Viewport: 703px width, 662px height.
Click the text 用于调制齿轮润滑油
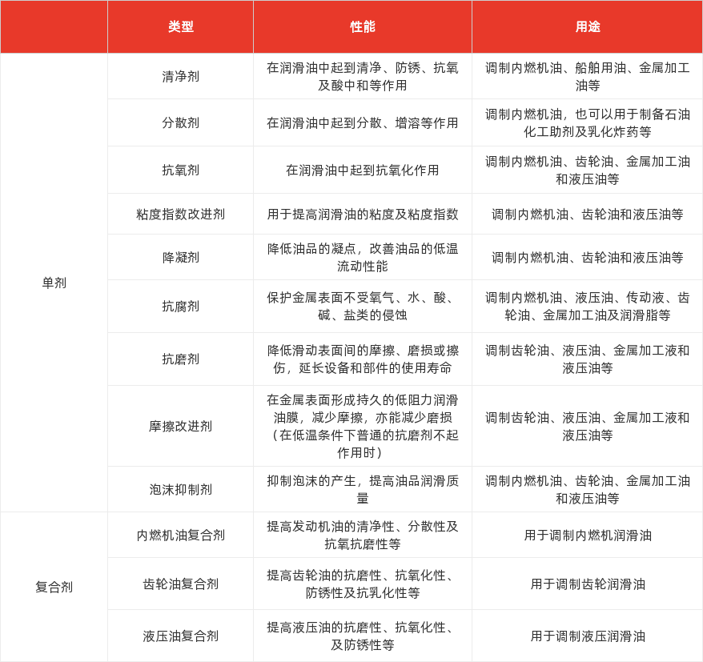tap(588, 584)
